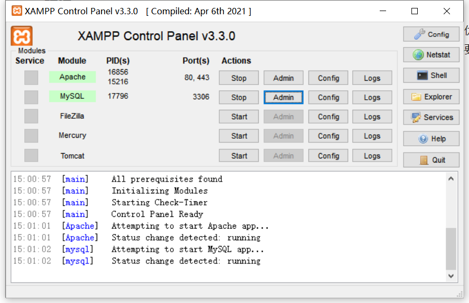Image resolution: width=469 pixels, height=303 pixels.
Task: Toggle the MySQL service checkbox
Action: click(31, 97)
